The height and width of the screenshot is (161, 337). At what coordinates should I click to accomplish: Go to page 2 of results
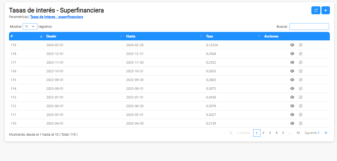(x=263, y=133)
